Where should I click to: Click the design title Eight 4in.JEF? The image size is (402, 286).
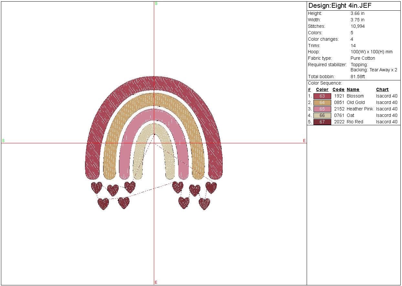pos(340,5)
